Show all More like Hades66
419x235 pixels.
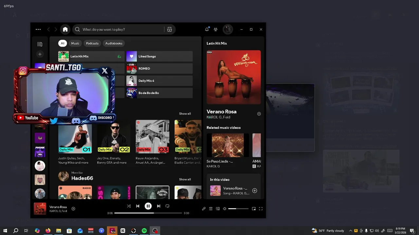185,179
